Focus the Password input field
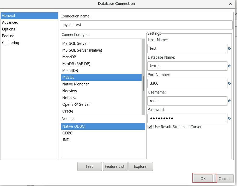237x186 pixels. pyautogui.click(x=187, y=118)
